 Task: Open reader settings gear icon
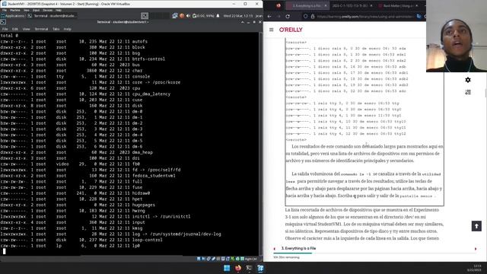[468, 80]
